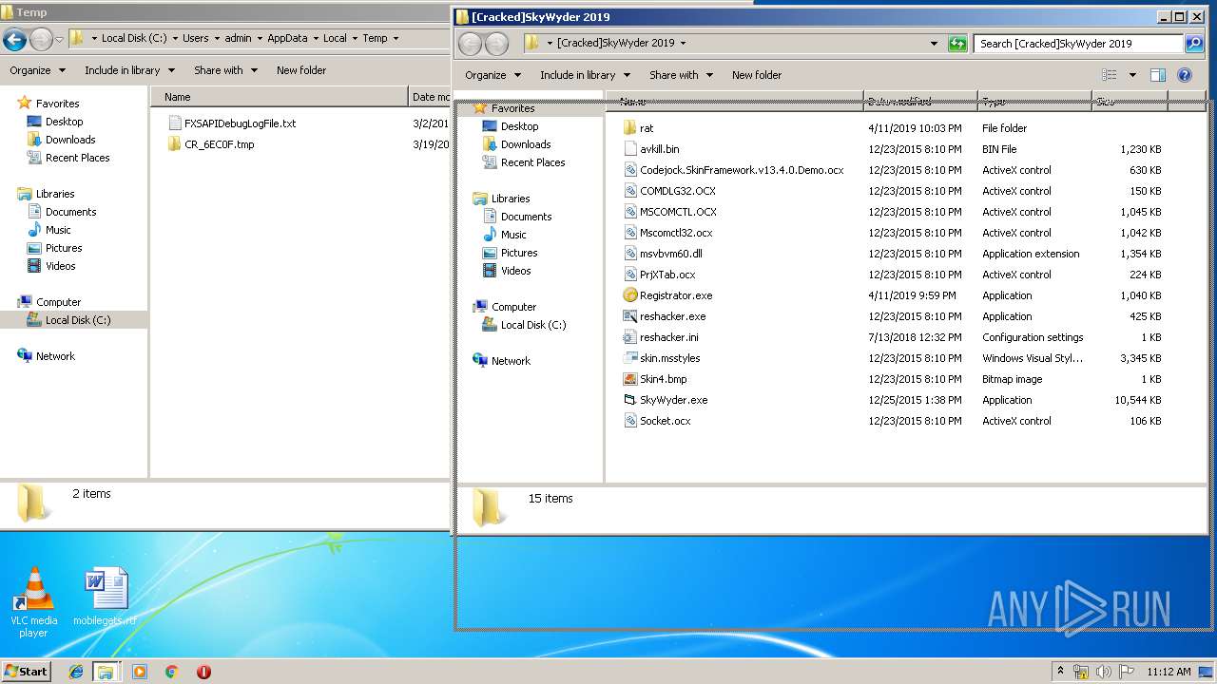
Task: Open the Opera icon in the taskbar
Action: pyautogui.click(x=203, y=672)
